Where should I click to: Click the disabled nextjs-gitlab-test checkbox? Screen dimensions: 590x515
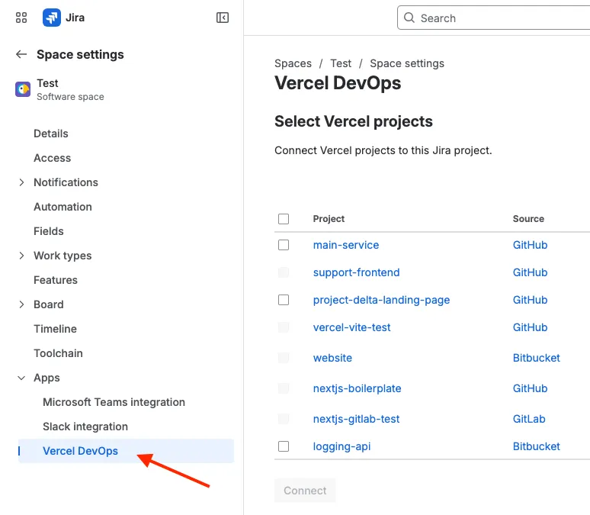click(284, 419)
